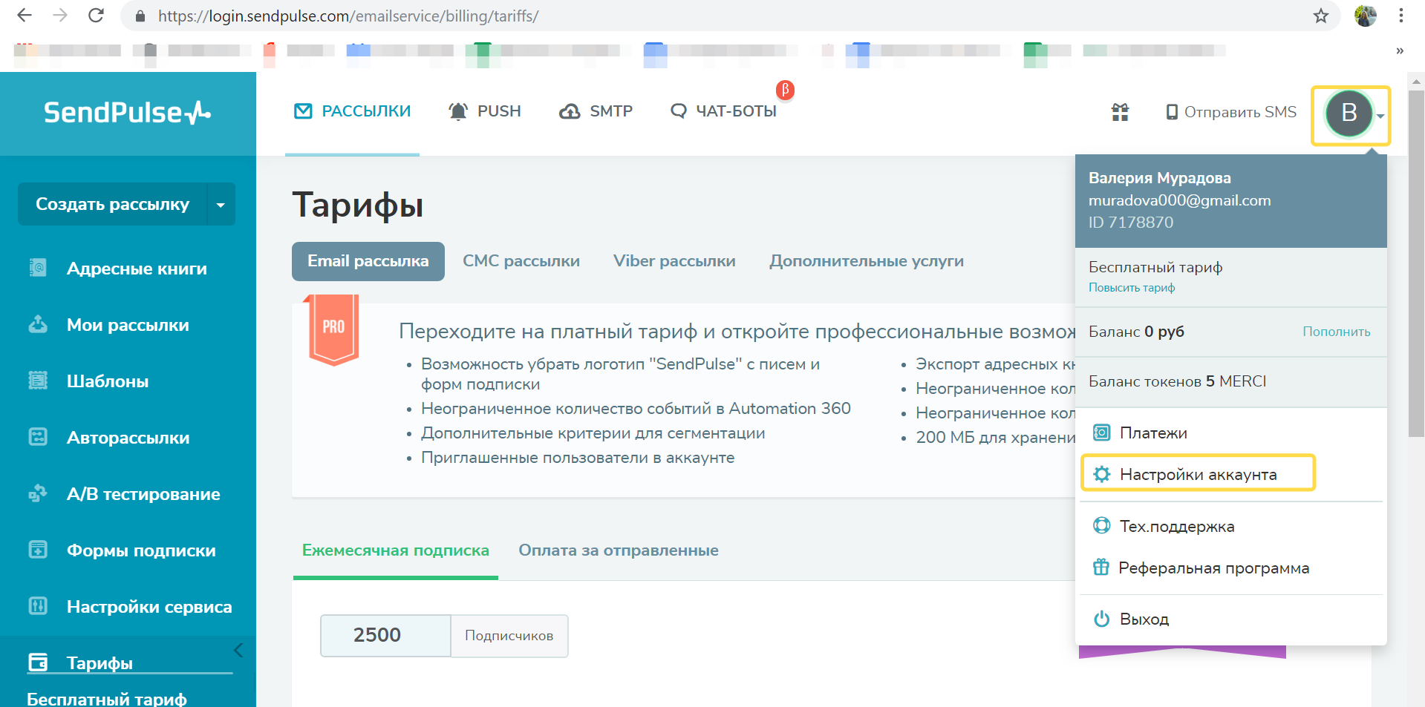Image resolution: width=1425 pixels, height=707 pixels.
Task: Click the bell icon next to PUSH
Action: [x=458, y=111]
